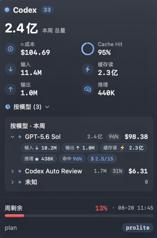Click the yellow lightning icon in 缓存读 chip
The height and width of the screenshot is (238, 157).
click(x=122, y=148)
